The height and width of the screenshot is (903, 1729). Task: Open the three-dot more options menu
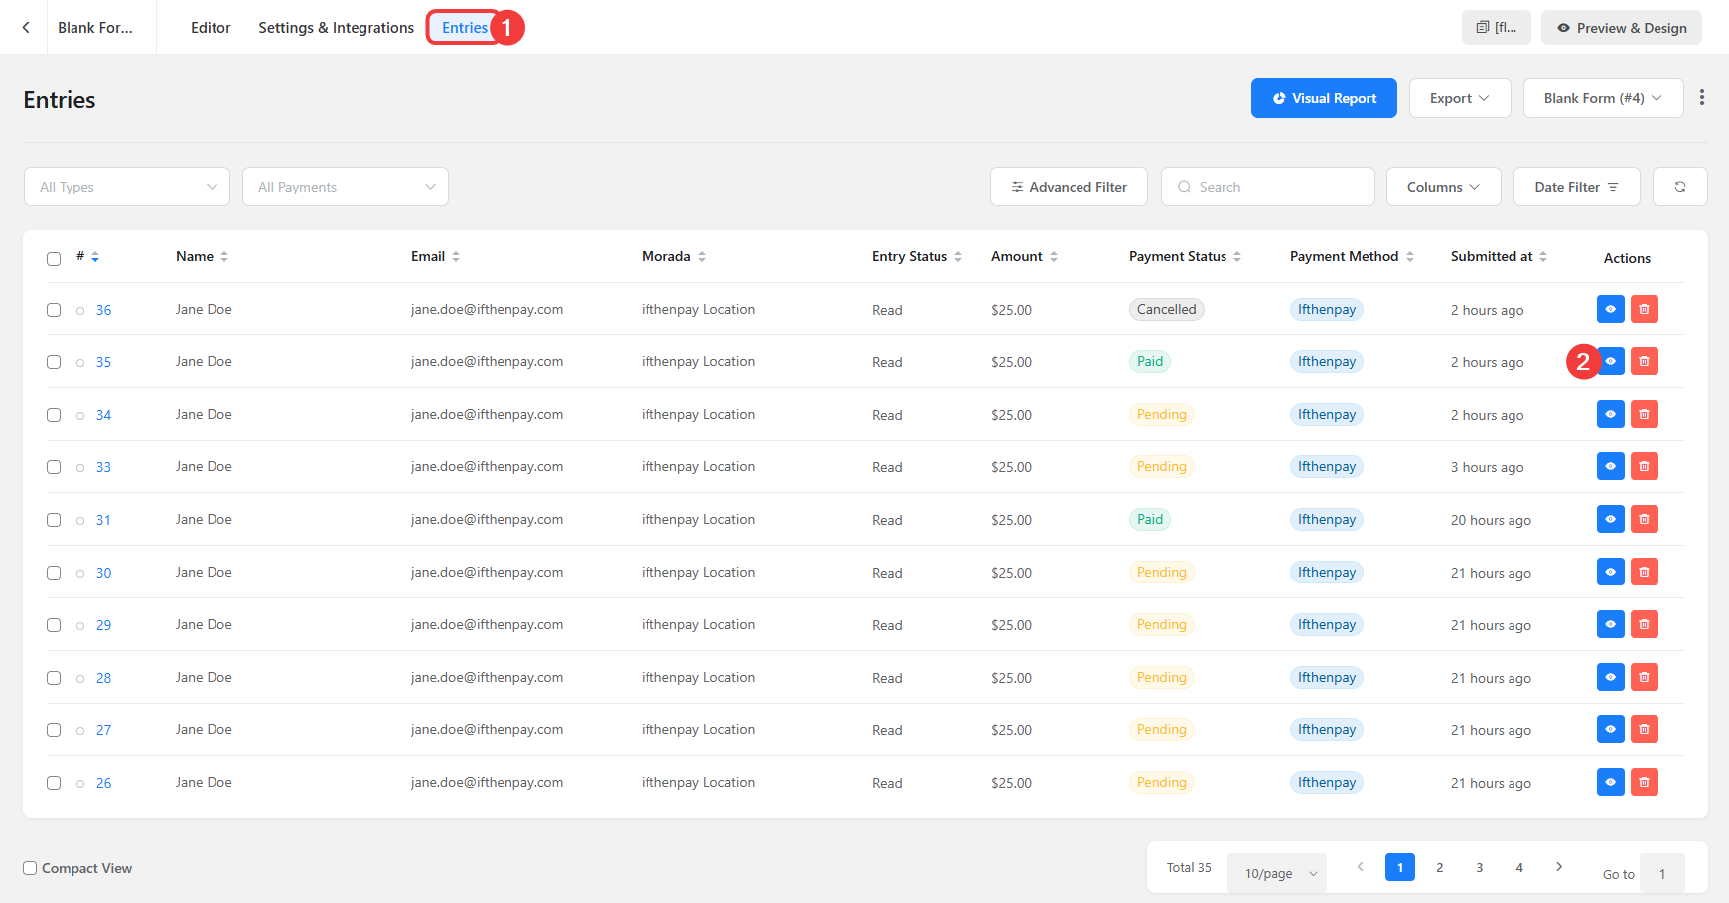coord(1701,98)
